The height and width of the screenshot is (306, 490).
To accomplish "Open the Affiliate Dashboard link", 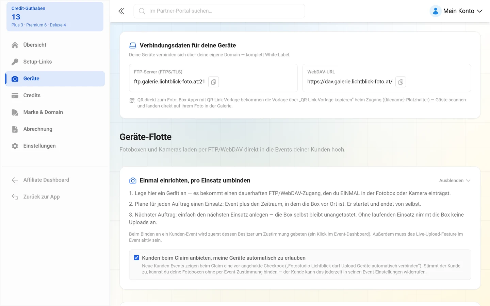I will tap(55, 180).
